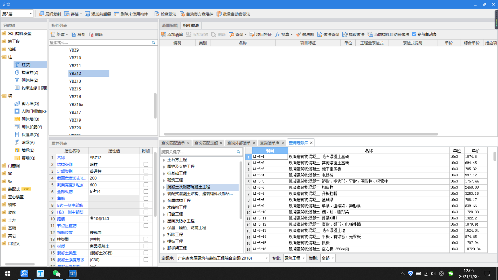Click search magnifier in component list
This screenshot has width=498, height=280.
[154, 43]
